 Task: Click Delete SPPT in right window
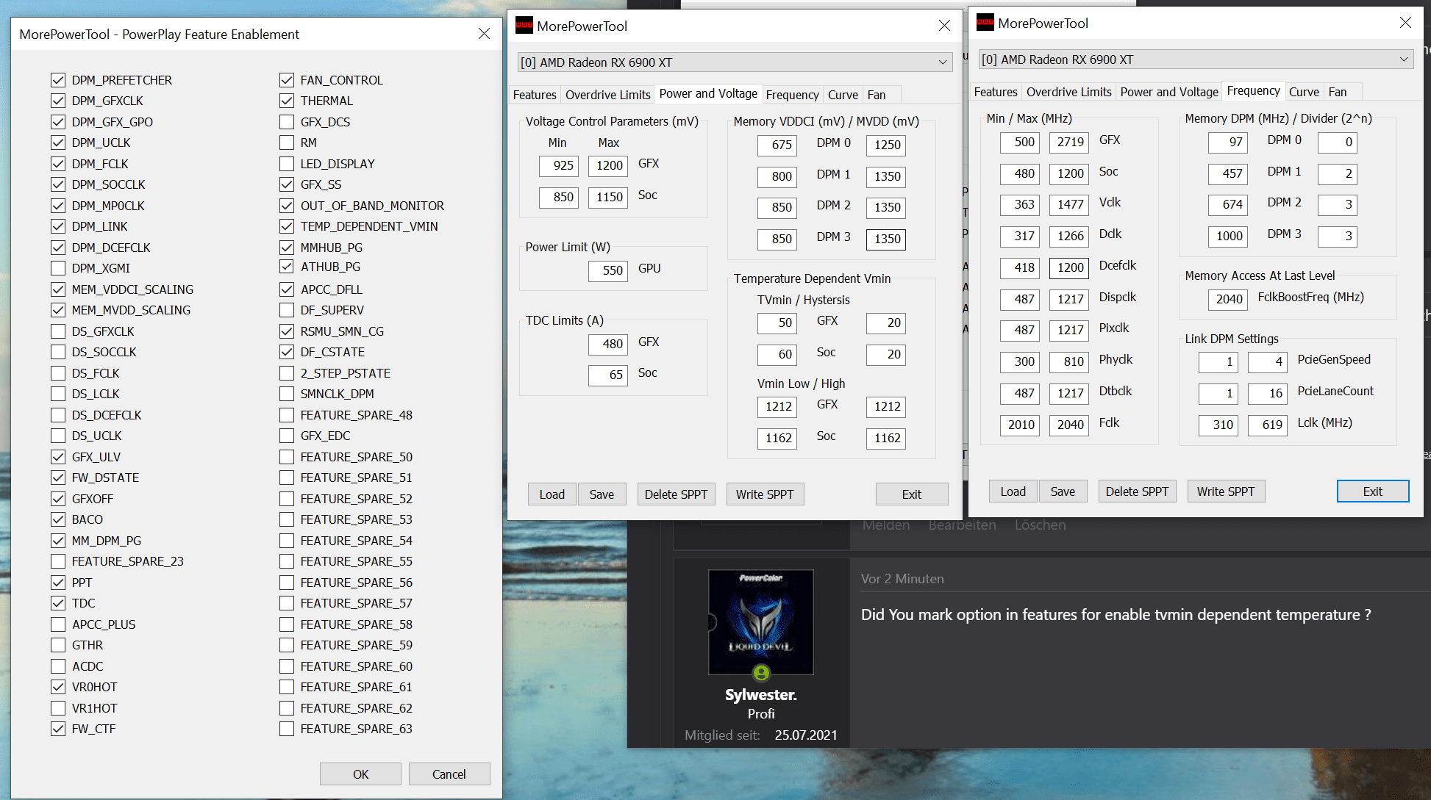1137,491
